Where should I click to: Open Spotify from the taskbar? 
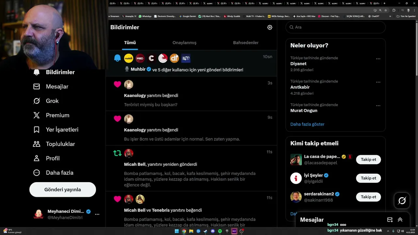220,231
